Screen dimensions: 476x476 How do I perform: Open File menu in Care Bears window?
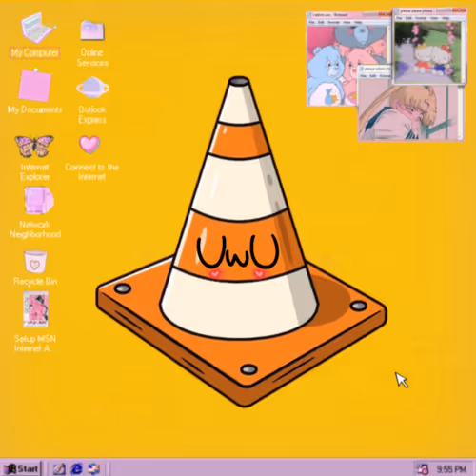tap(311, 22)
